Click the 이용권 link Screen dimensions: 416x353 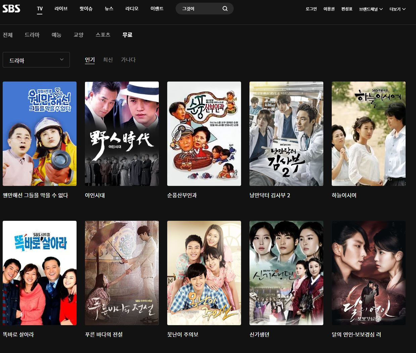[329, 9]
